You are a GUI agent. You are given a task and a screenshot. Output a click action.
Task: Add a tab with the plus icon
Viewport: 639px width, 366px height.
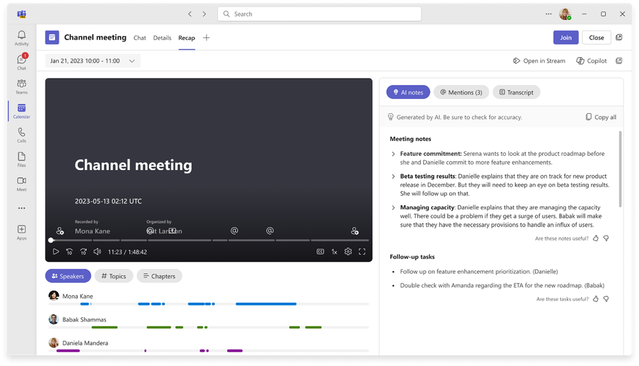[206, 38]
